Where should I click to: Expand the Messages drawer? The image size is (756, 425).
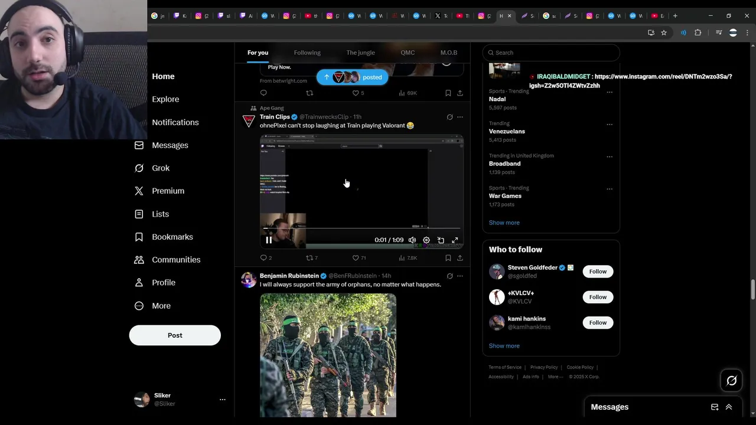(729, 407)
